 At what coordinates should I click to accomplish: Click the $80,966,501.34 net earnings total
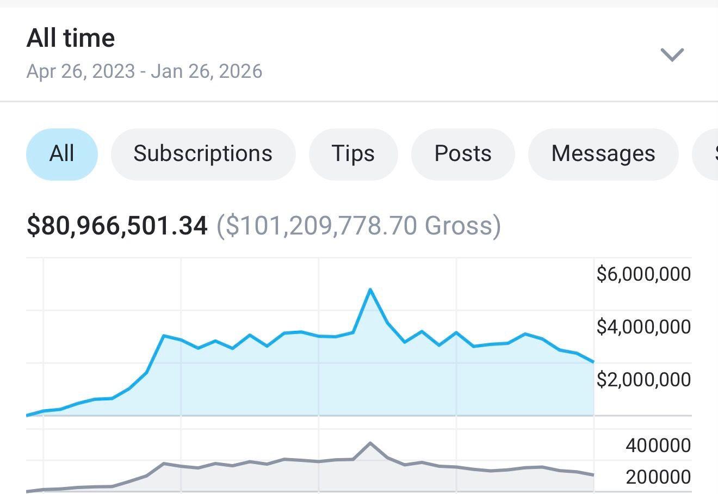(x=117, y=226)
